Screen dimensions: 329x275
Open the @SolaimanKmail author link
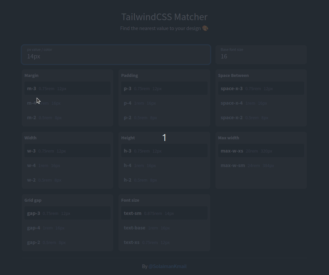click(167, 266)
